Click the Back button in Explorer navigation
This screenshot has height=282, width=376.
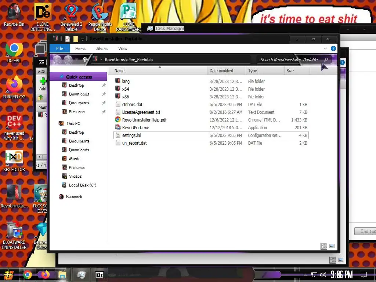tap(57, 59)
